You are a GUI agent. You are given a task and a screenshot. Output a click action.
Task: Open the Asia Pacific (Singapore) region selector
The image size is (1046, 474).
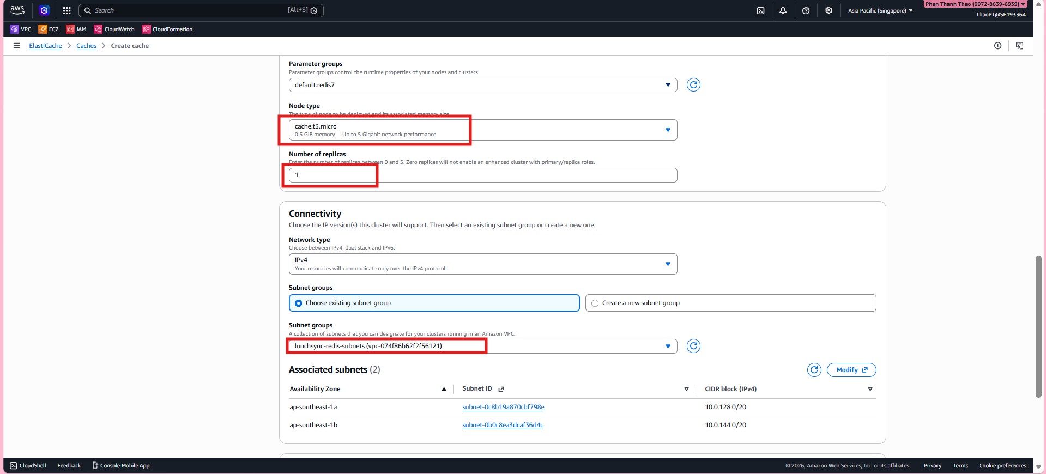pos(880,10)
